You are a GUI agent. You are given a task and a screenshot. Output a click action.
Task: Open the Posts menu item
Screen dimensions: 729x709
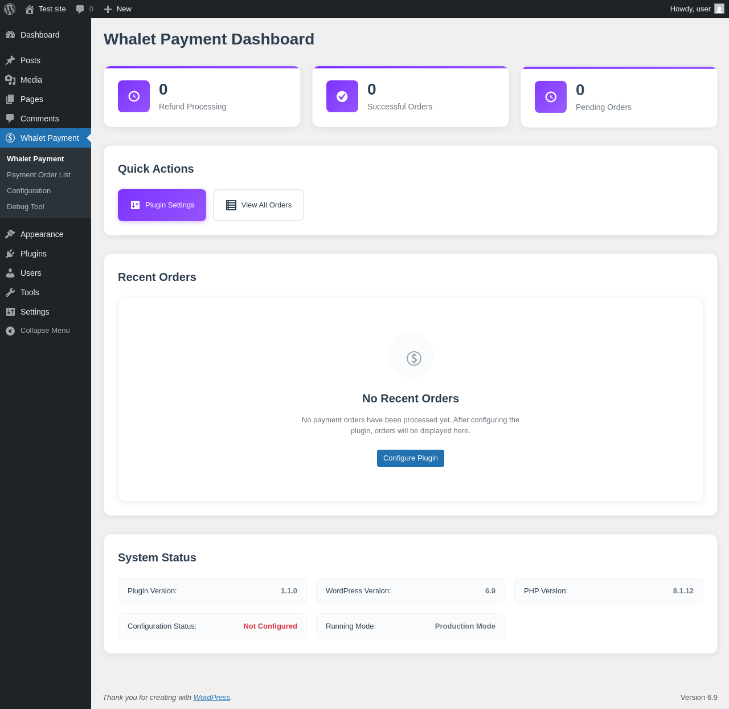tap(46, 60)
